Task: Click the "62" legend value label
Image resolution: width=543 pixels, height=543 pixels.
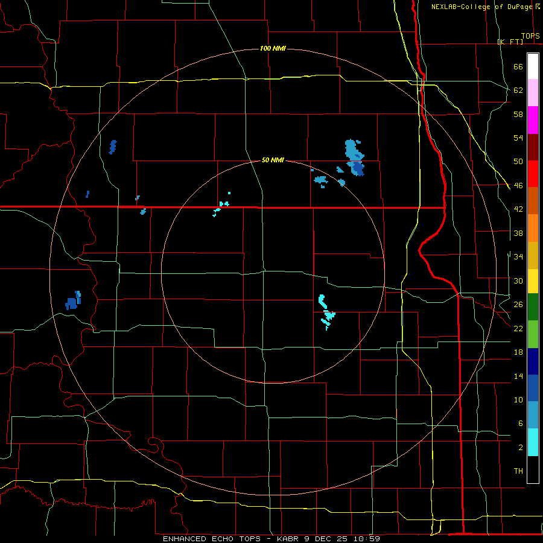Action: tap(518, 91)
